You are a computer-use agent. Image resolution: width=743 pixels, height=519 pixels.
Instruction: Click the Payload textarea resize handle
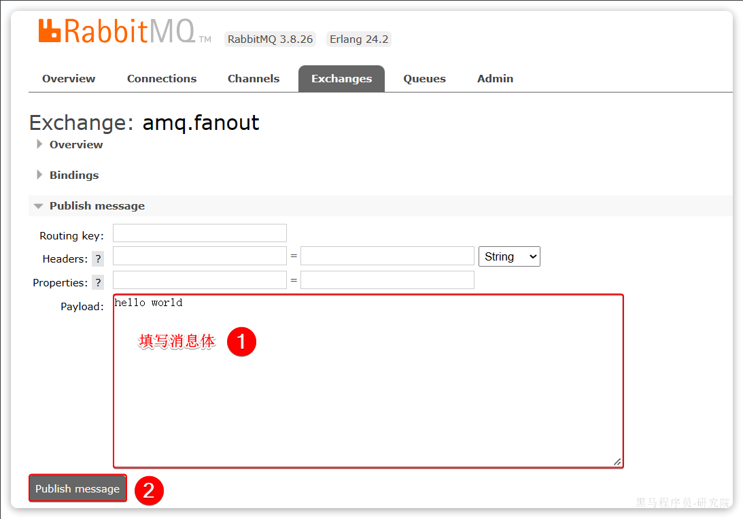click(x=617, y=462)
